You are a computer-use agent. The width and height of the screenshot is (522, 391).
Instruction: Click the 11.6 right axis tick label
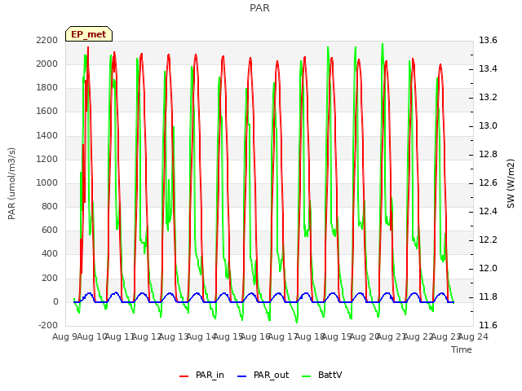point(488,325)
